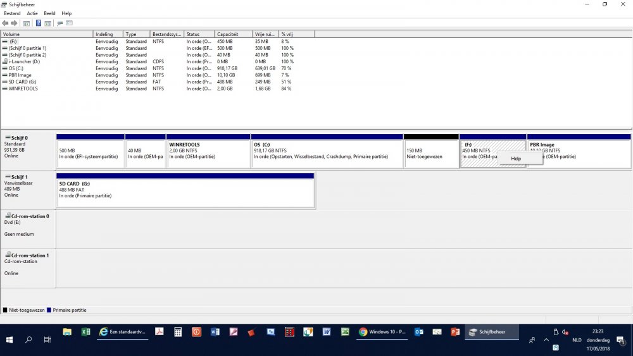Launch Calculator from the taskbar

tap(178, 332)
